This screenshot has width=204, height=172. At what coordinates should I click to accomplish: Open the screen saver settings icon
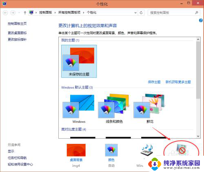(x=182, y=150)
